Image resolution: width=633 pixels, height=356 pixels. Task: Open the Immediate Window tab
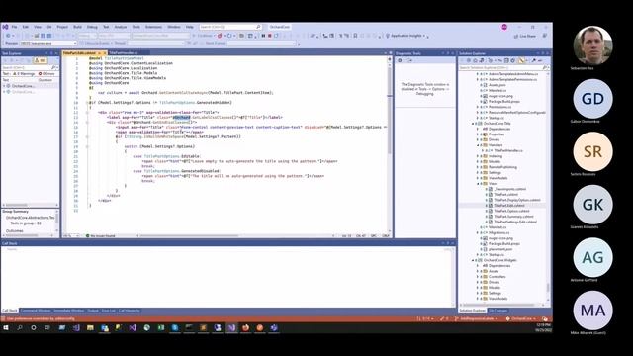[x=68, y=311]
